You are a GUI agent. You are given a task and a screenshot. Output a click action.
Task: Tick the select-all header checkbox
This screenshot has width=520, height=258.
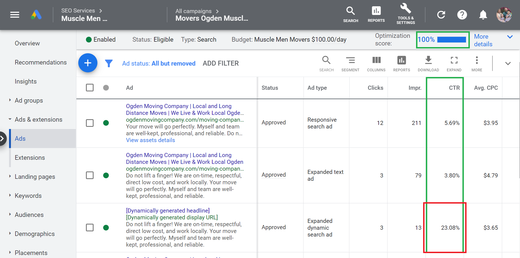click(90, 88)
